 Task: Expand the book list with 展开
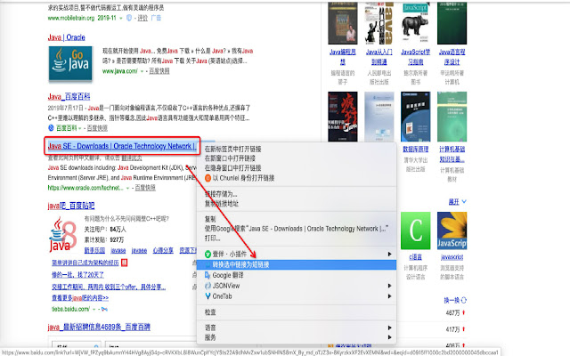(457, 202)
